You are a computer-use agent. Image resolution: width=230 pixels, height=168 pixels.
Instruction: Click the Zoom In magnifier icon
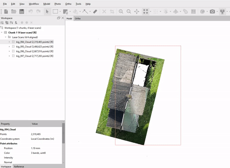121,11
